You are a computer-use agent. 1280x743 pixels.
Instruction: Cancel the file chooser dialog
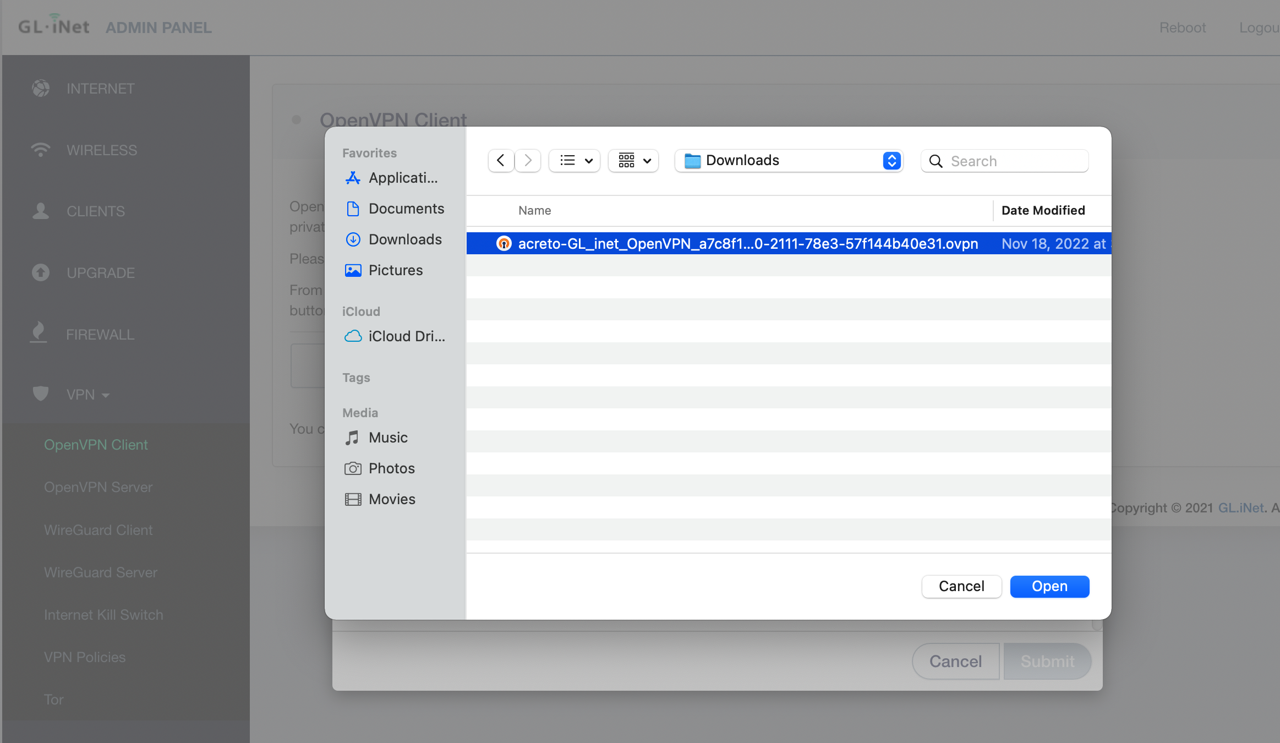pos(961,586)
